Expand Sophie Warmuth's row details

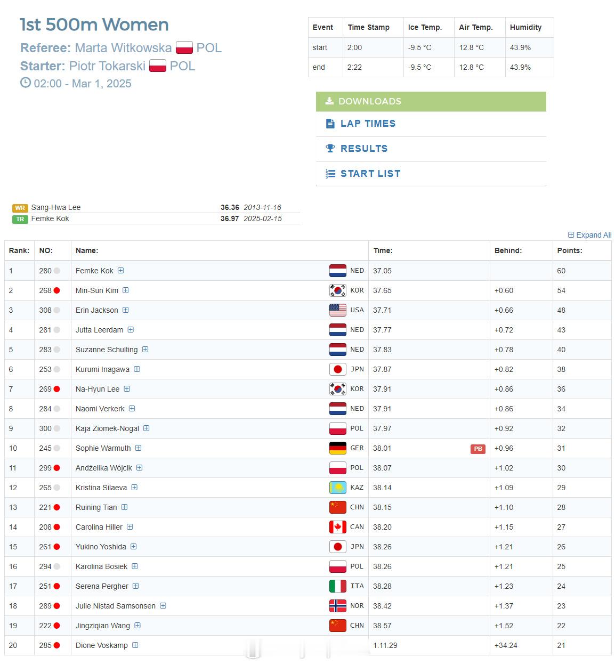coord(138,448)
